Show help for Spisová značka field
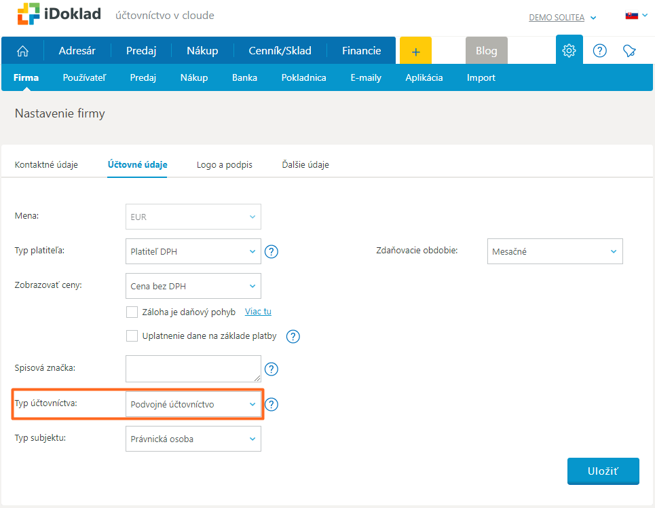 click(x=272, y=369)
